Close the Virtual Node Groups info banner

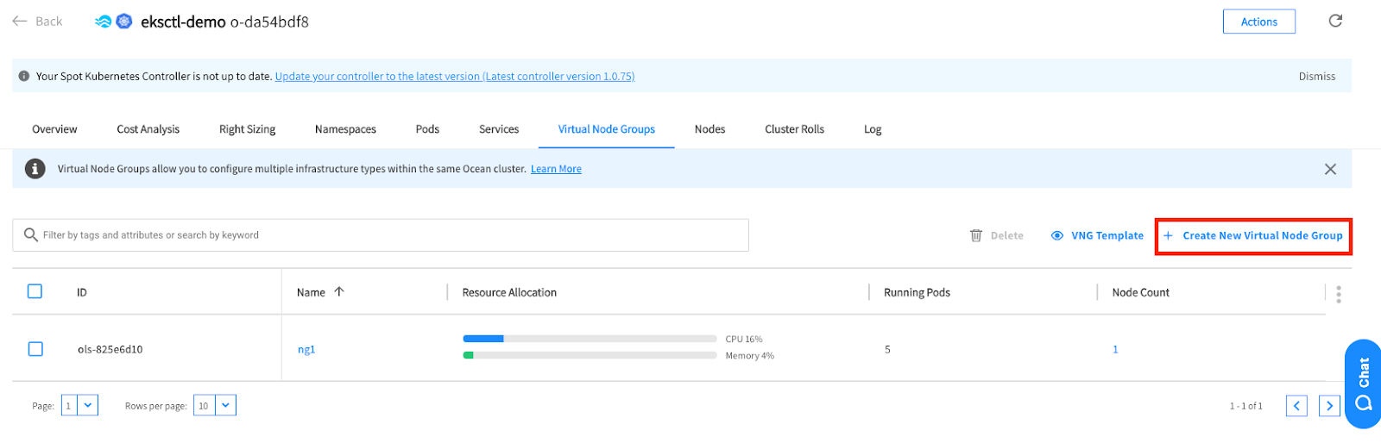1330,169
